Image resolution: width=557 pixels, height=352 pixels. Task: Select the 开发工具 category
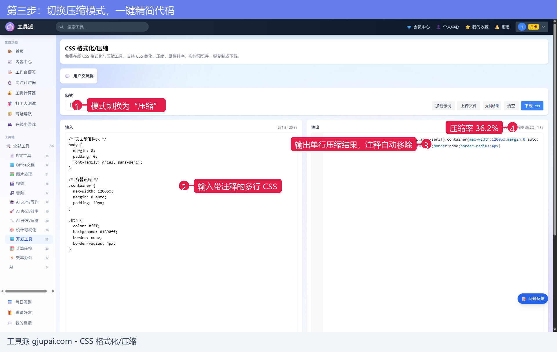click(x=29, y=239)
